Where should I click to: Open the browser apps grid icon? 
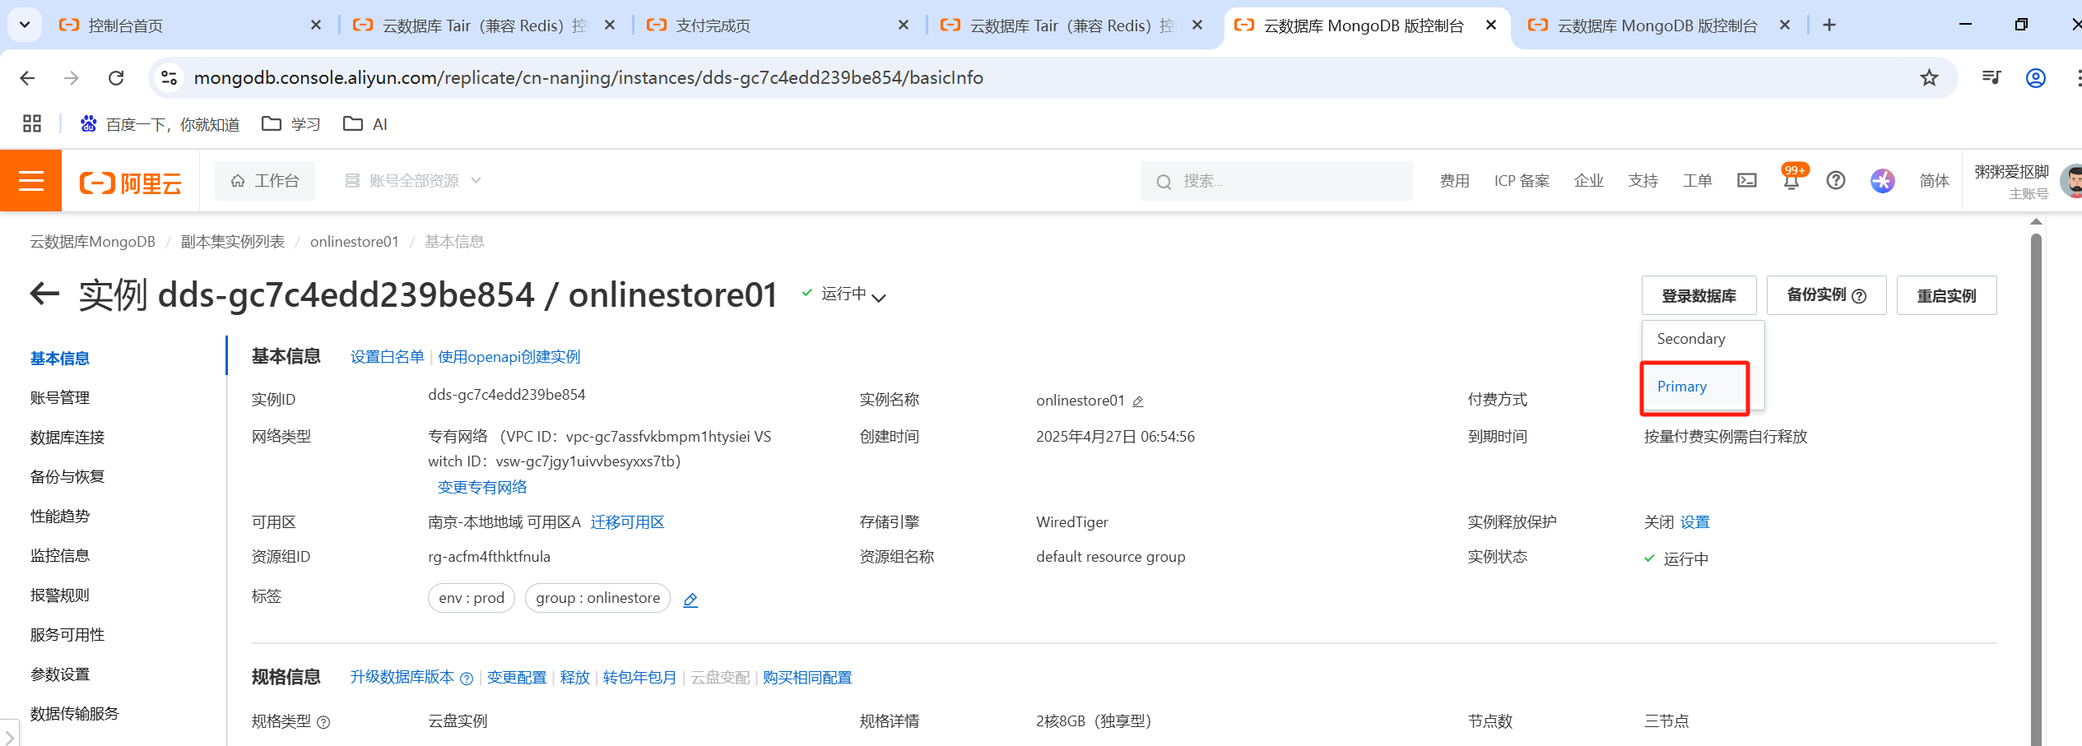tap(32, 123)
